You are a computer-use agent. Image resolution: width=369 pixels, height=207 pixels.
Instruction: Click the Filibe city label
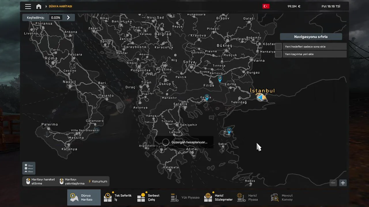[x=209, y=85]
